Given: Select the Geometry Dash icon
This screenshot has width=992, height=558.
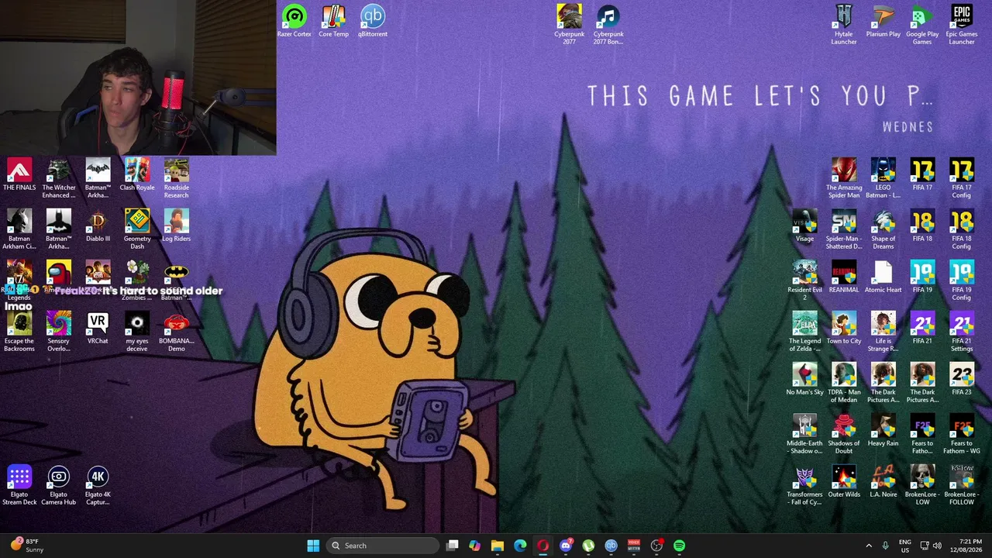Looking at the screenshot, I should pyautogui.click(x=137, y=229).
